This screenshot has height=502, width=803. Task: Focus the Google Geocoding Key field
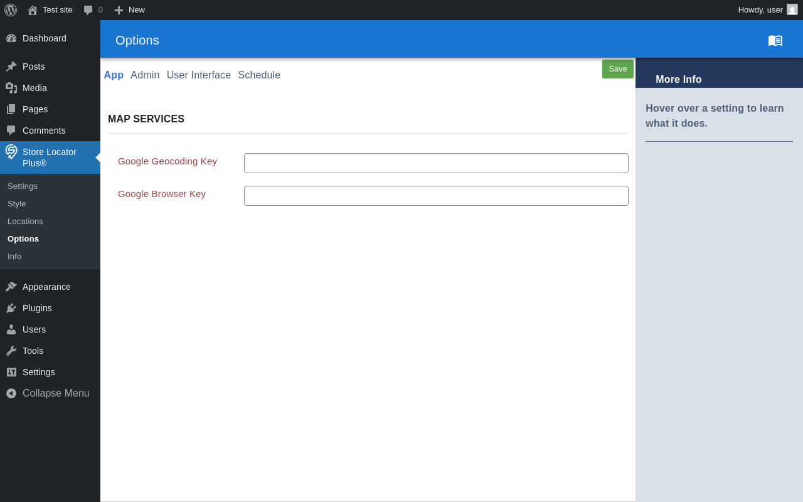point(436,163)
